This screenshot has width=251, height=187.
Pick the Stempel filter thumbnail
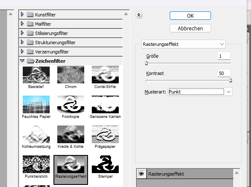(105, 164)
